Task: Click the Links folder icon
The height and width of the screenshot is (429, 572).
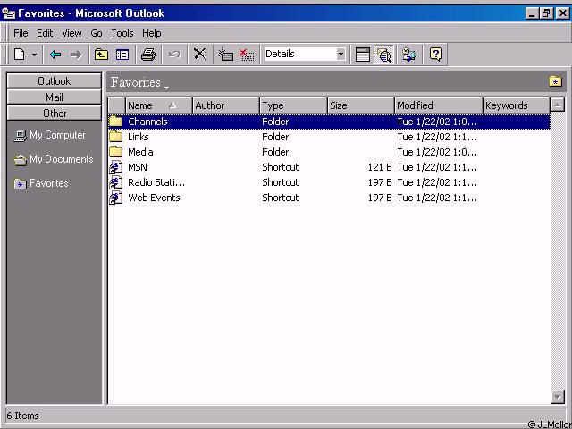Action: click(x=115, y=137)
